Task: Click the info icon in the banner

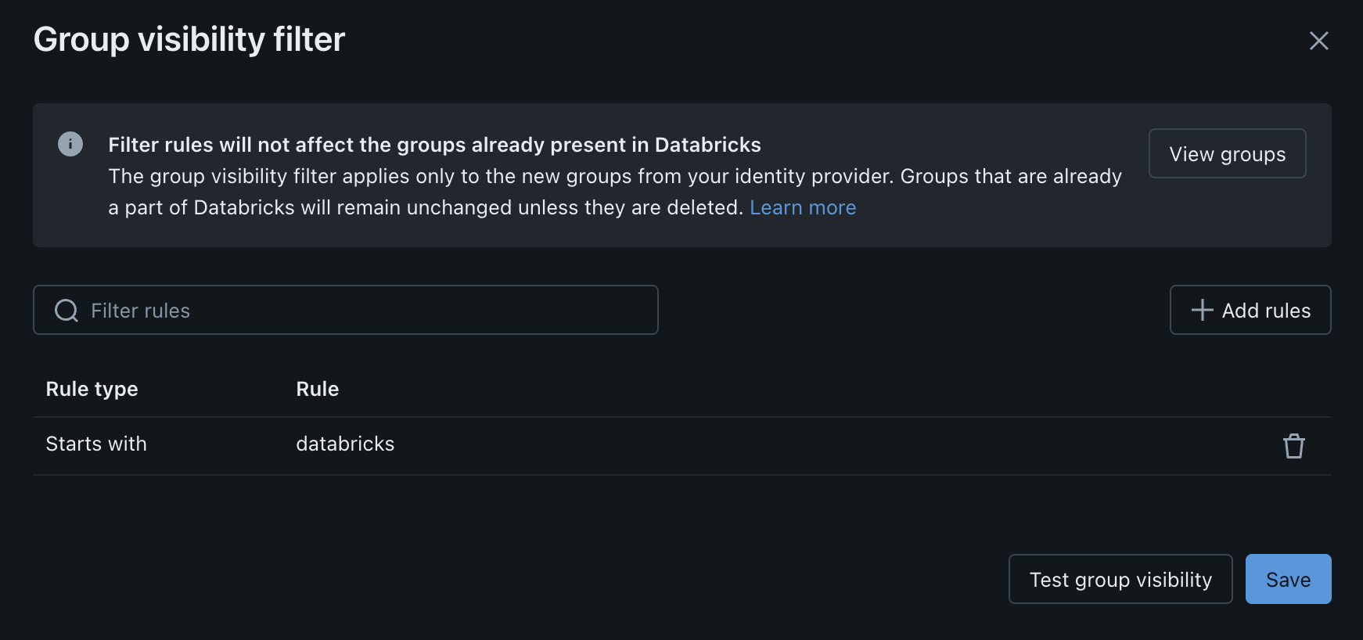Action: coord(70,144)
